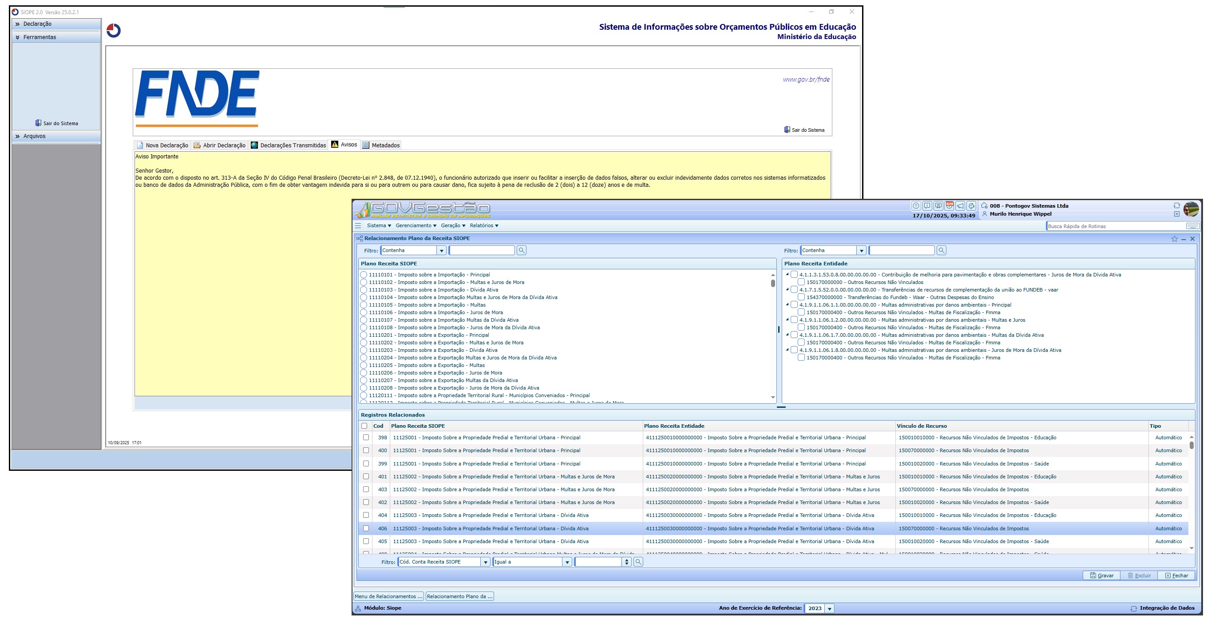Open the Cód. Conta Receita SIOPE filter dropdown

pyautogui.click(x=486, y=562)
